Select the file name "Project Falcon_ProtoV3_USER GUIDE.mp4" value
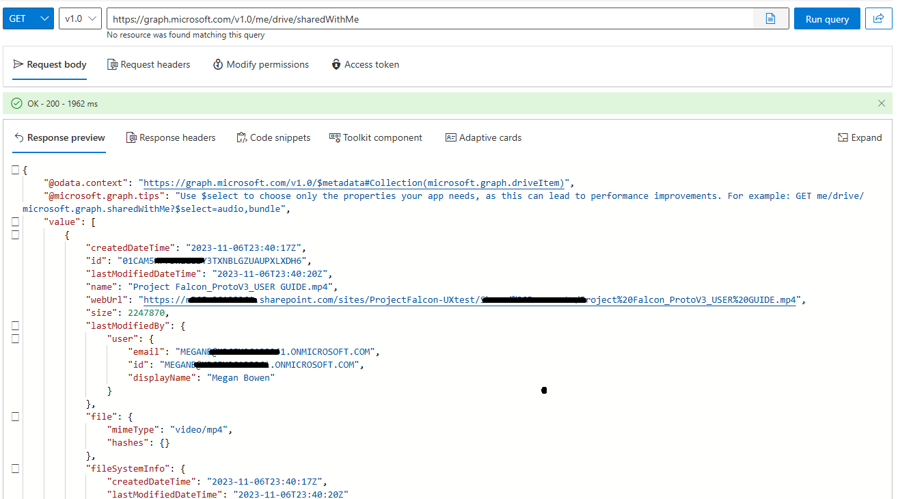The width and height of the screenshot is (898, 499). click(x=232, y=286)
